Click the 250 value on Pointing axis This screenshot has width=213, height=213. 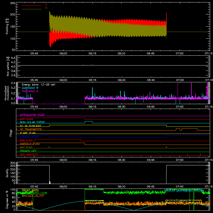[x=13, y=3]
